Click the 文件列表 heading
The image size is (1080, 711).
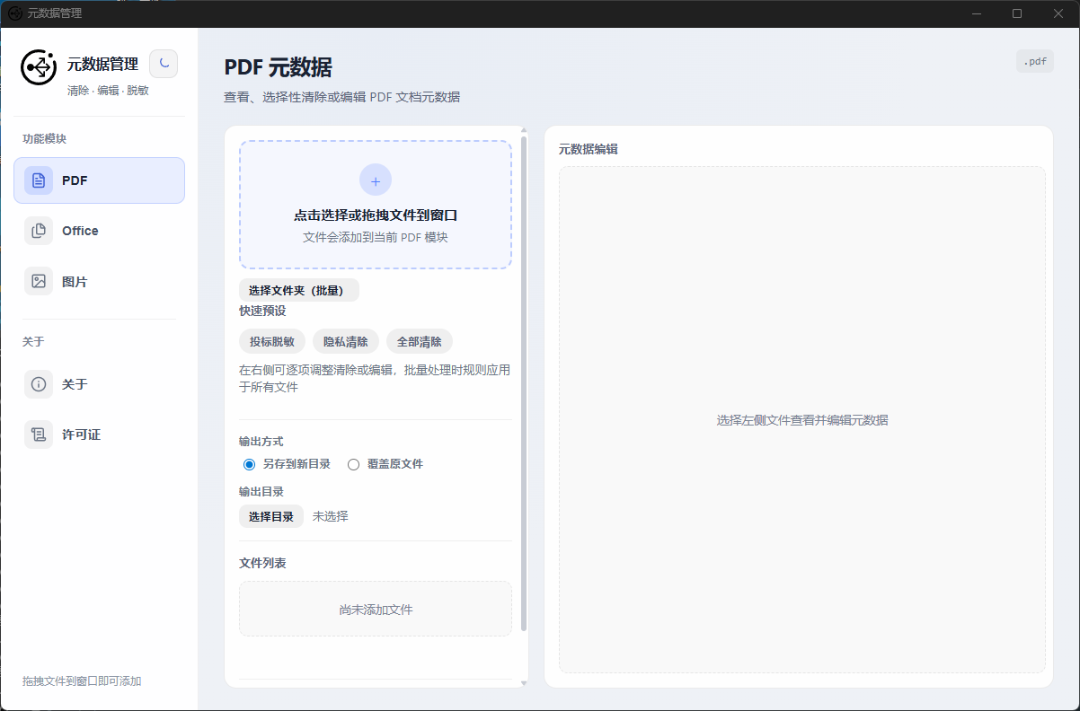pos(262,563)
